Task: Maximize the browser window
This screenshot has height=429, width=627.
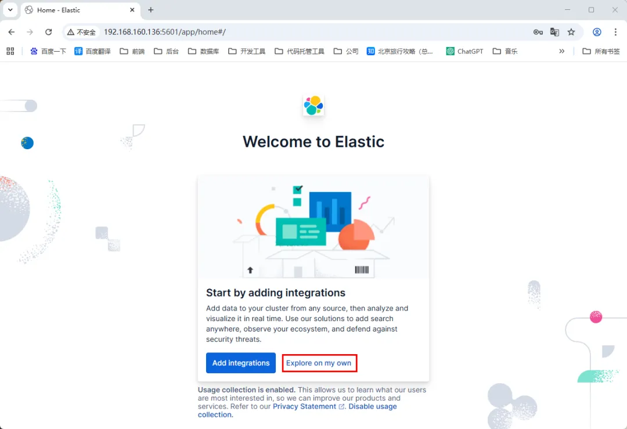Action: click(x=591, y=10)
